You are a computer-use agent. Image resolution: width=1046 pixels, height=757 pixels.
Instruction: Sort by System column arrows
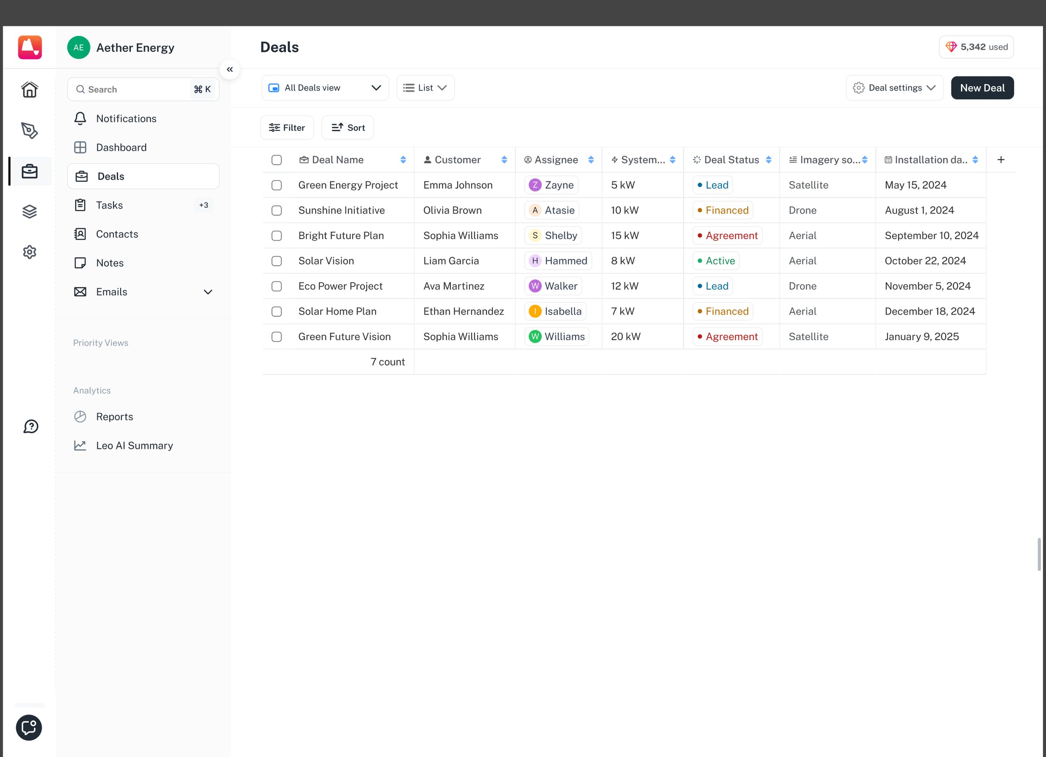tap(672, 159)
